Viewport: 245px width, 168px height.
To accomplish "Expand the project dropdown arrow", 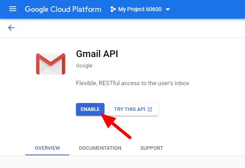I will pyautogui.click(x=168, y=10).
